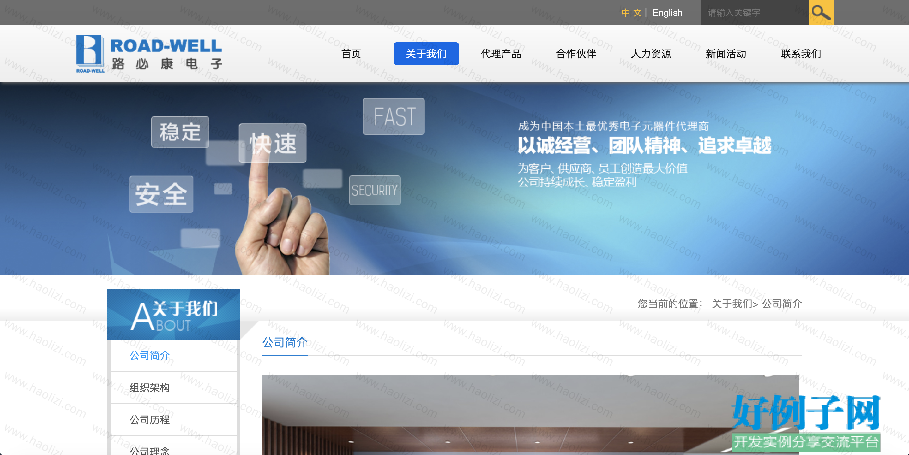Click the 公司简介 breadcrumb entry

point(782,304)
